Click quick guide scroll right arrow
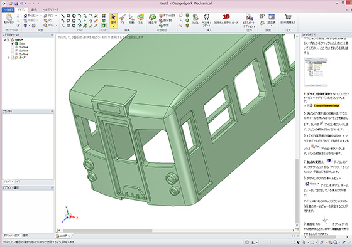 347,237
